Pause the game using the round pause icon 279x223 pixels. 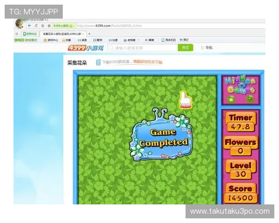(231, 99)
